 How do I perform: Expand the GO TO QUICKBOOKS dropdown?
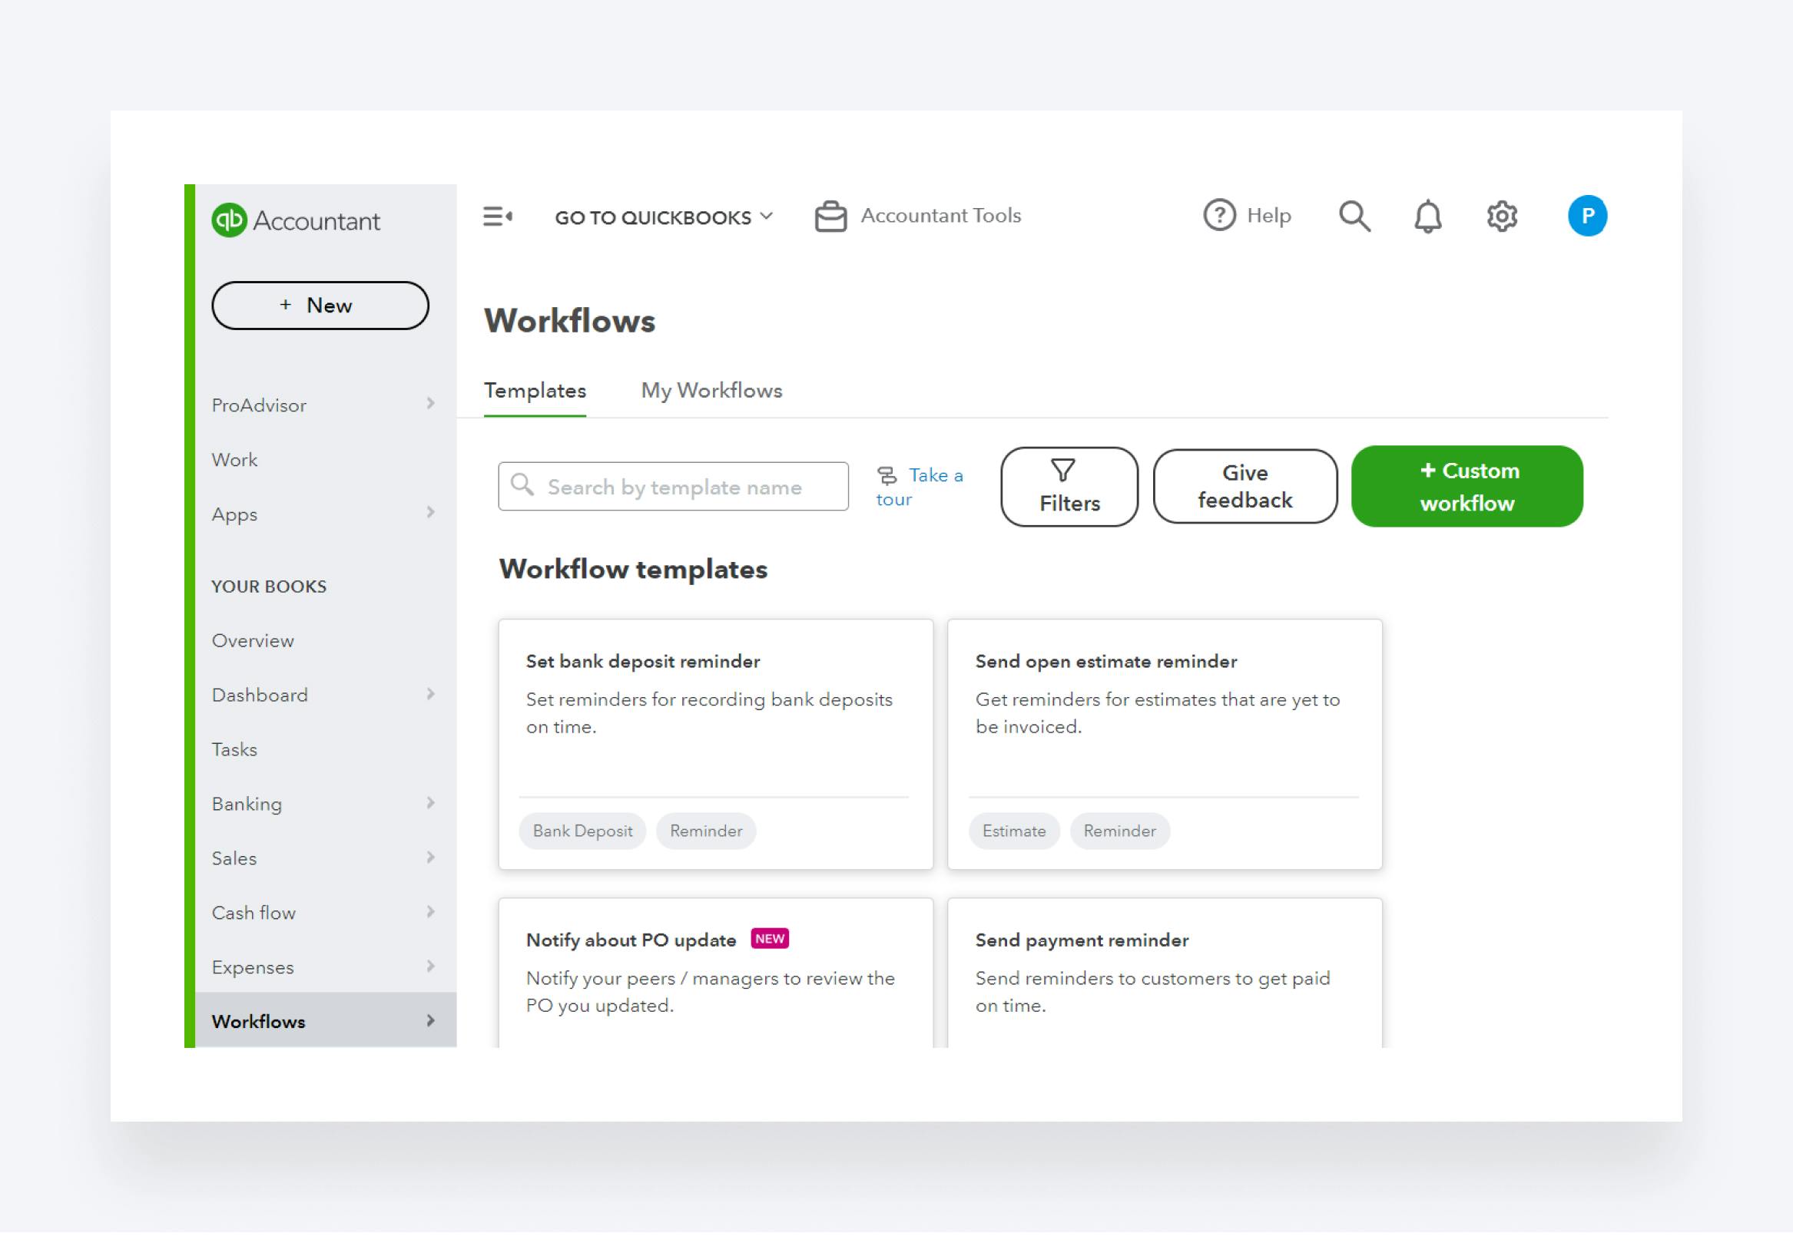coord(663,217)
